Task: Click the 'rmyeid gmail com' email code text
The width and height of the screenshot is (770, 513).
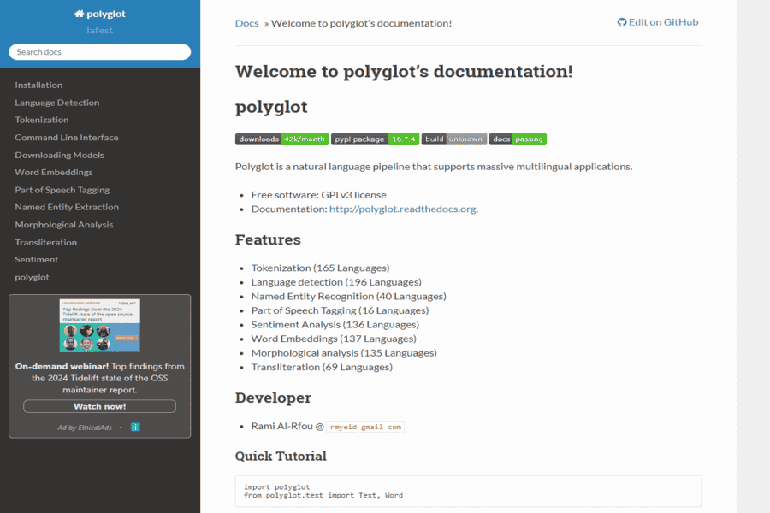Action: coord(365,427)
